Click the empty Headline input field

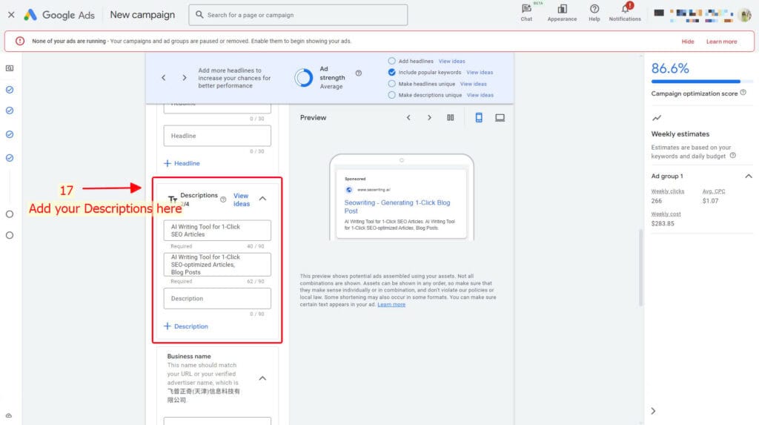point(217,136)
